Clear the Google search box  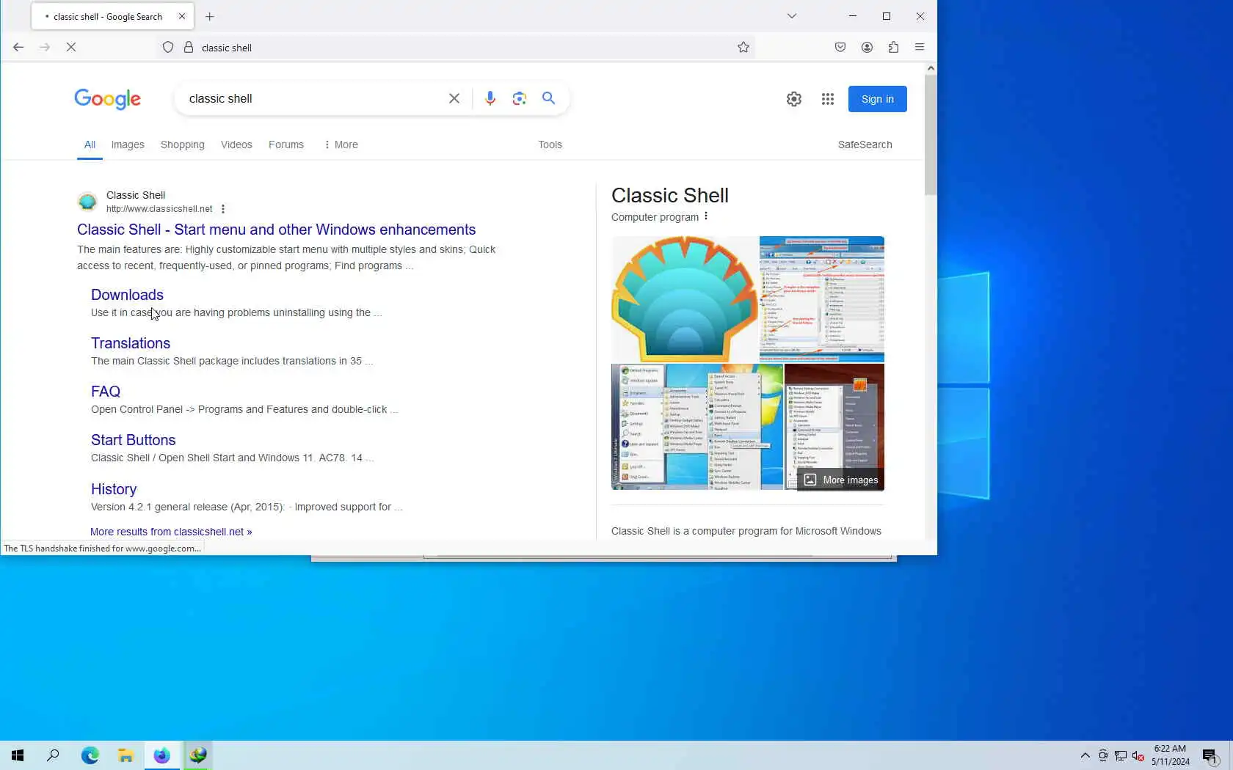(x=454, y=98)
